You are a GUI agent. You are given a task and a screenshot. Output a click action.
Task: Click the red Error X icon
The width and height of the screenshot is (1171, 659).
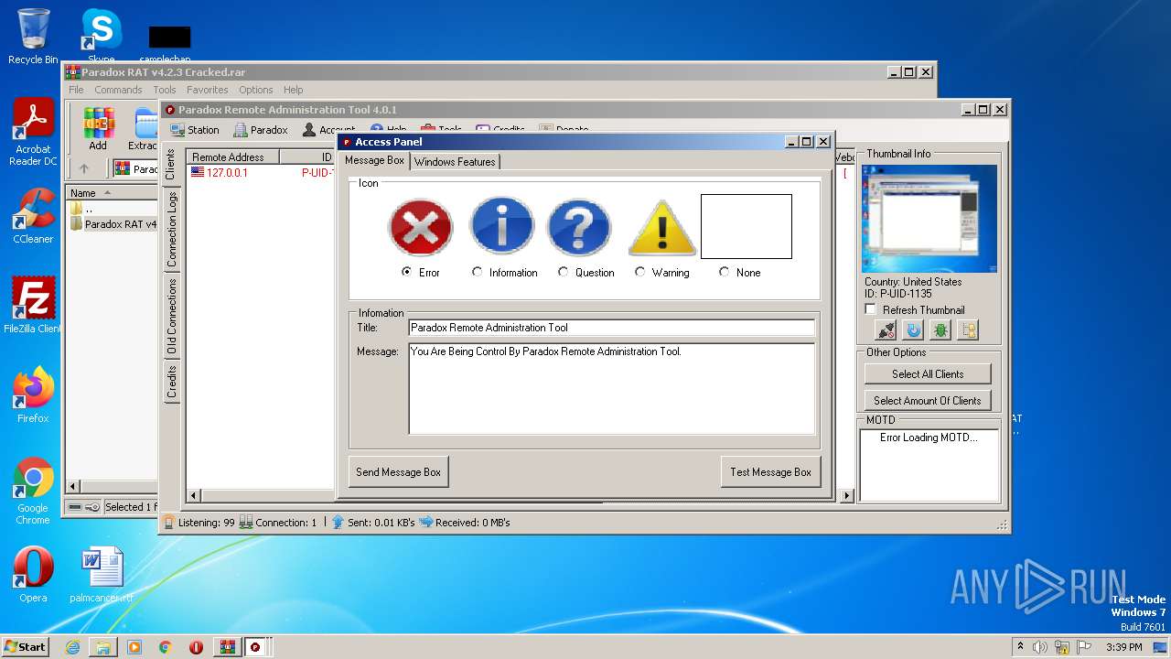point(421,227)
